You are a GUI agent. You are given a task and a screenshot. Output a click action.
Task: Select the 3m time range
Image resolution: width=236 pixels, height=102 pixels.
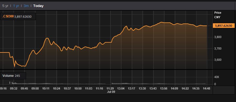pyautogui.click(x=26, y=6)
